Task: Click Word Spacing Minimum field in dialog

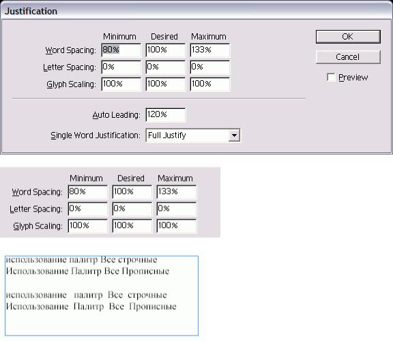Action: click(121, 50)
